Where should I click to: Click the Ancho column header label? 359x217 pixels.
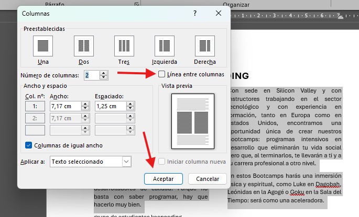point(59,96)
